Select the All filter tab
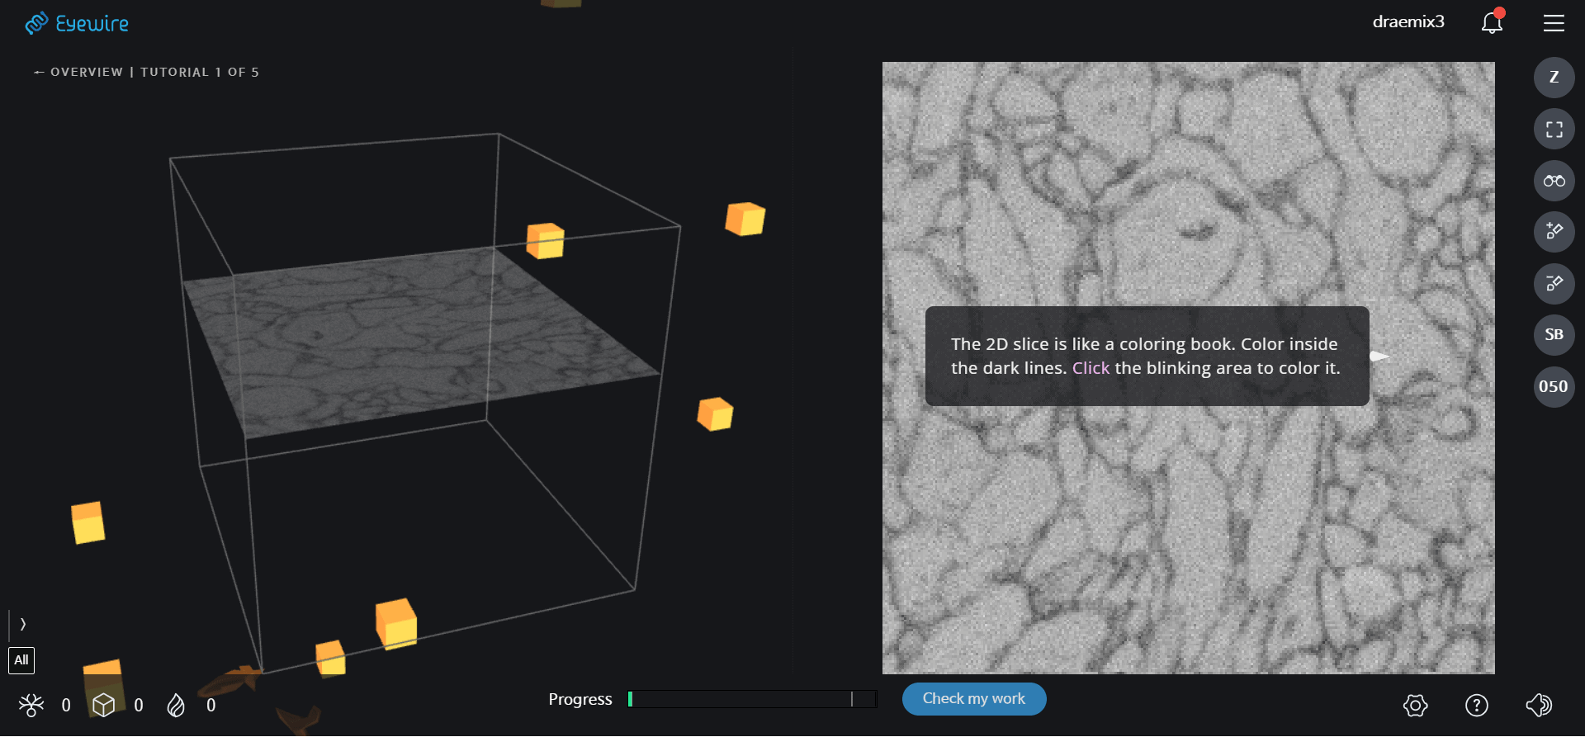Image resolution: width=1585 pixels, height=737 pixels. [21, 660]
